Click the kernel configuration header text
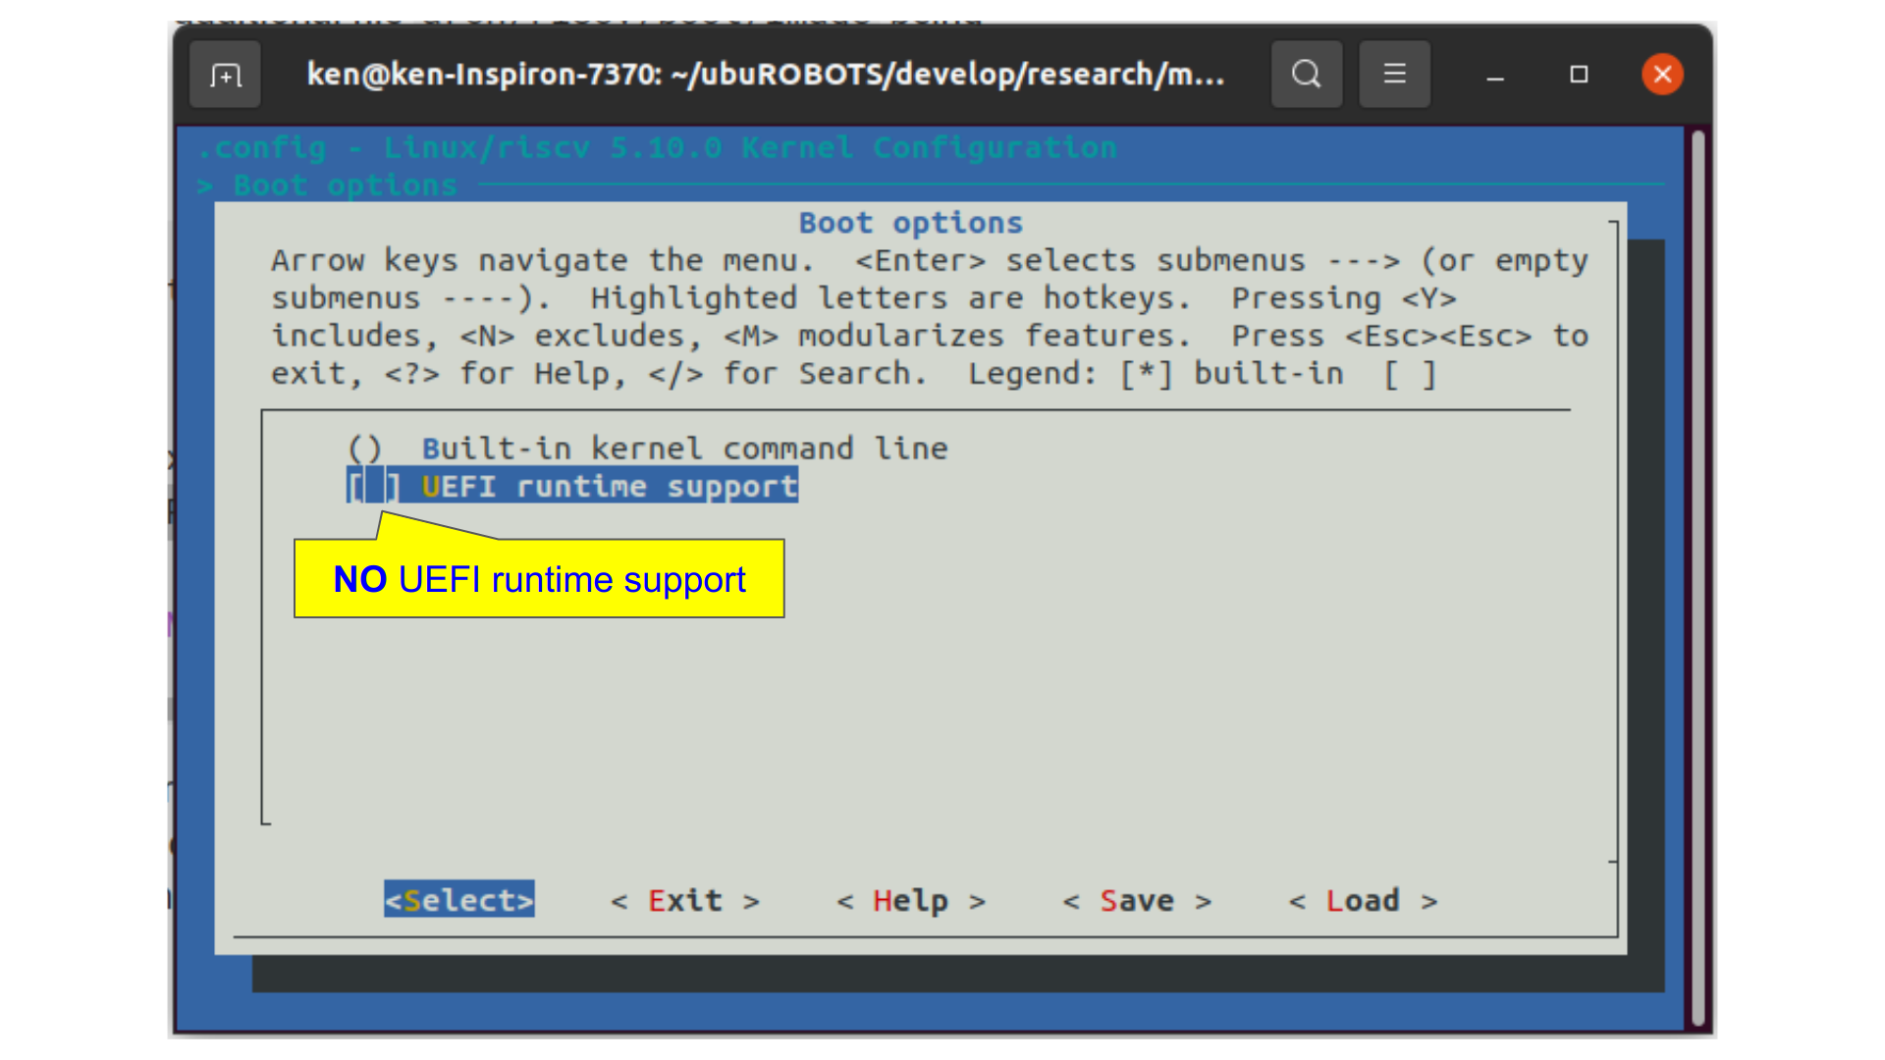Screen dimensions: 1885x1060 (656, 147)
